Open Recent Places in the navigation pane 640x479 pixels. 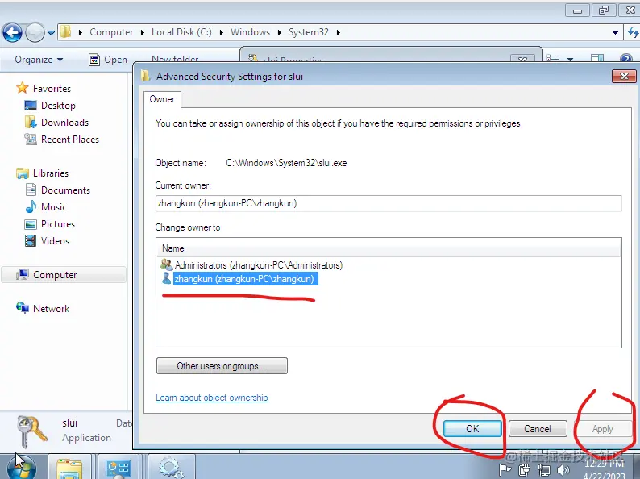(x=70, y=140)
